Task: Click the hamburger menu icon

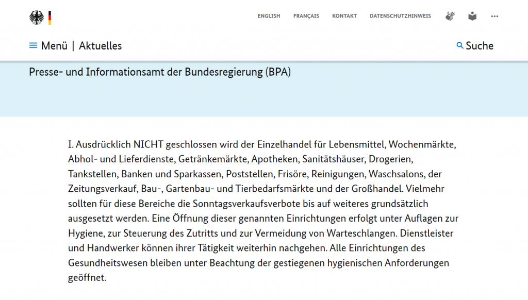Action: pos(33,45)
